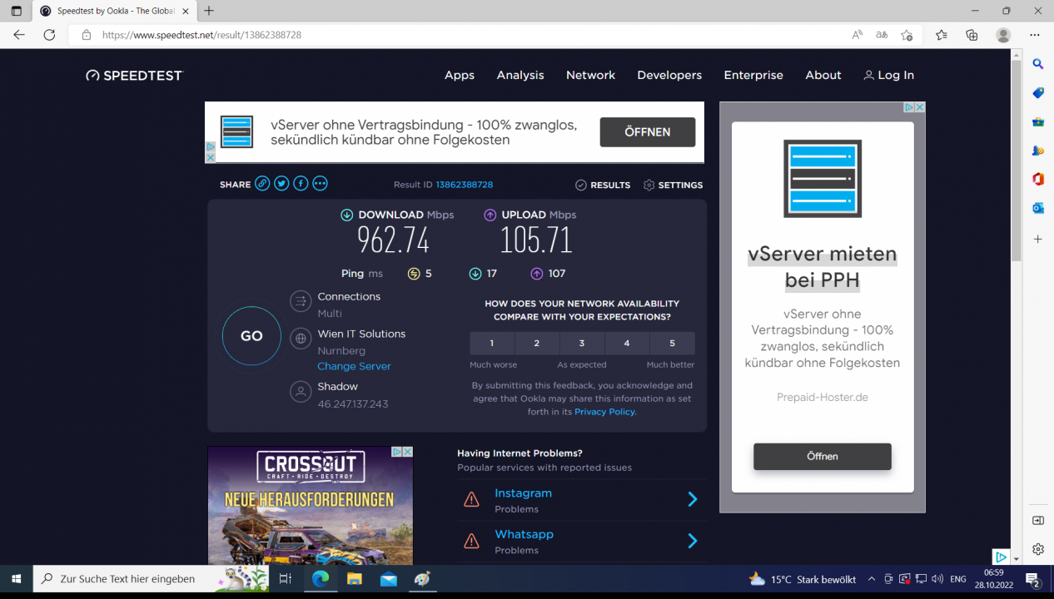Open Edge sidebar Office icon

(x=1038, y=179)
